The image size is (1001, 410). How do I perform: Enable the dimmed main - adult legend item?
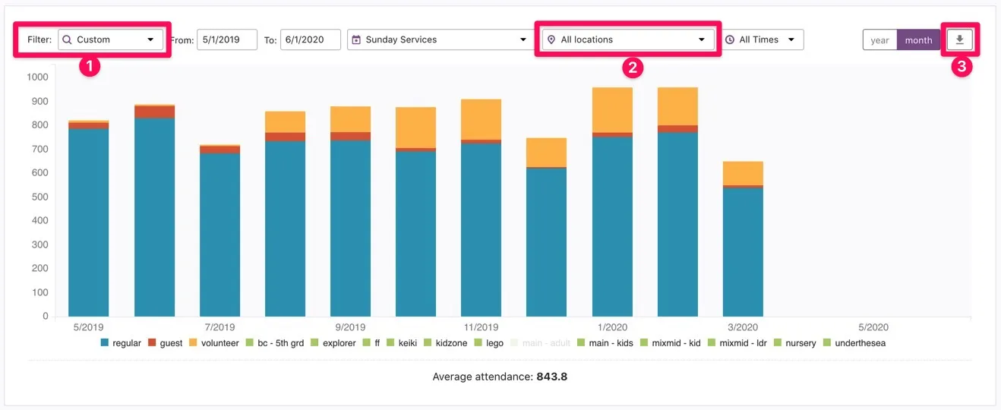pyautogui.click(x=539, y=343)
